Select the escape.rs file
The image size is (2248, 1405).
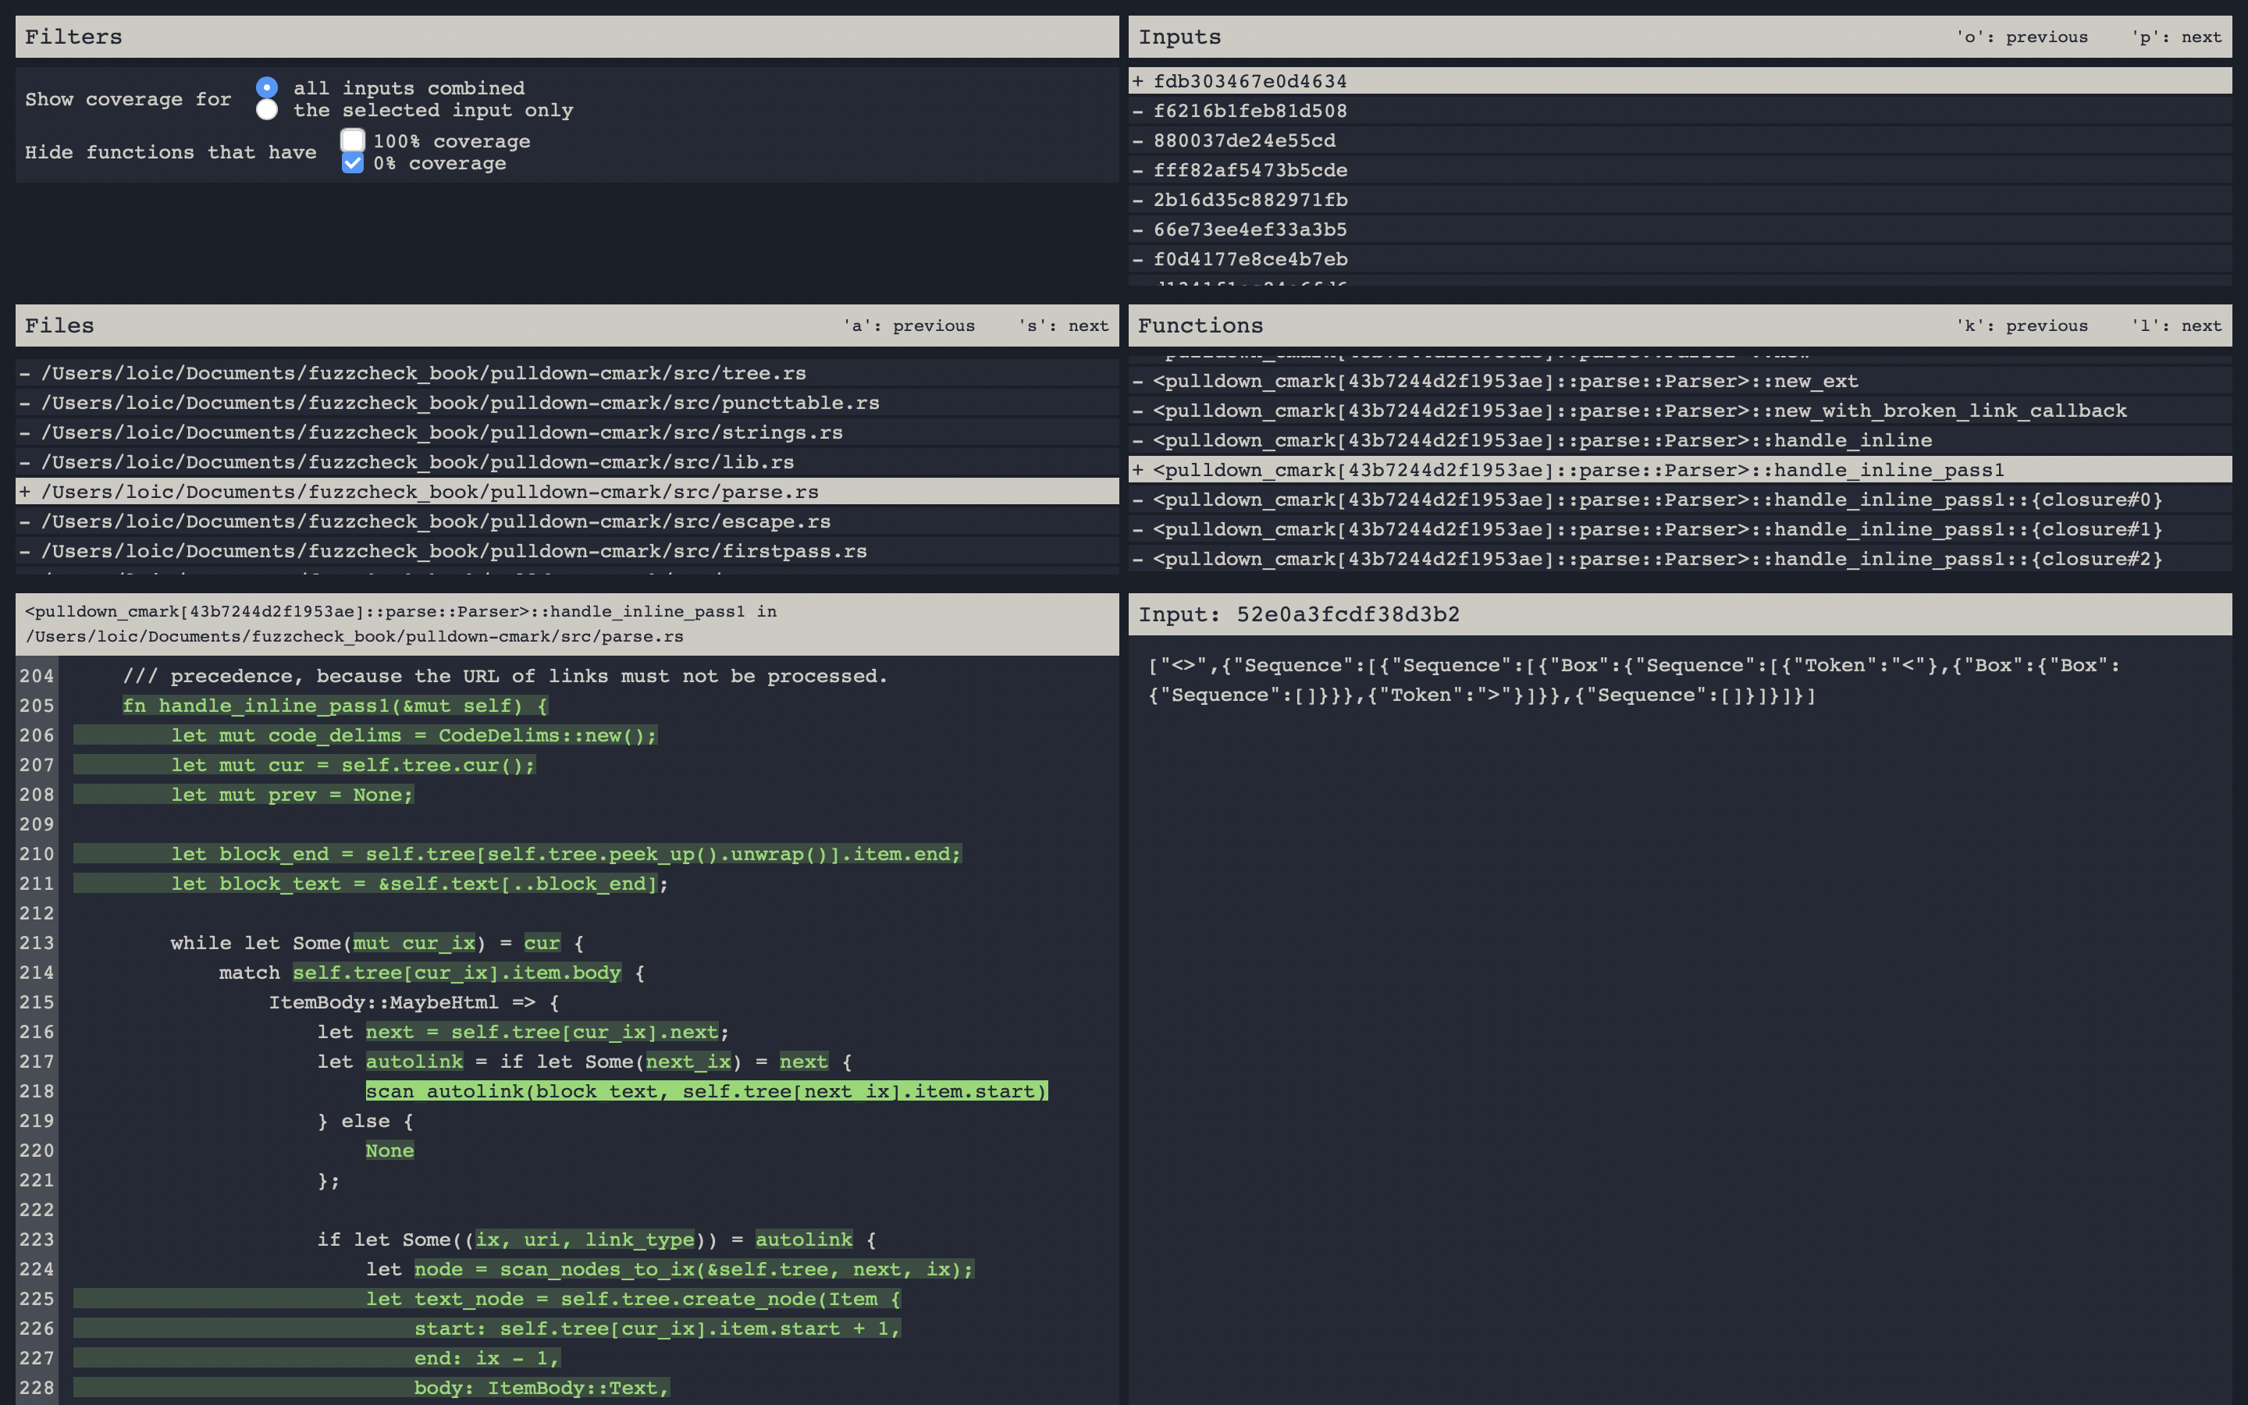[435, 521]
